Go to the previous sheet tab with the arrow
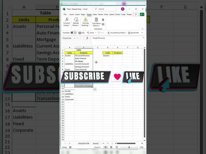The height and width of the screenshot is (154, 206). point(65,143)
